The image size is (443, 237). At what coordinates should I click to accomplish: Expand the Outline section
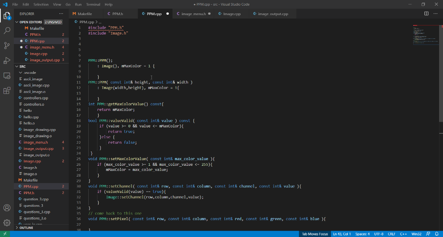[x=26, y=228]
